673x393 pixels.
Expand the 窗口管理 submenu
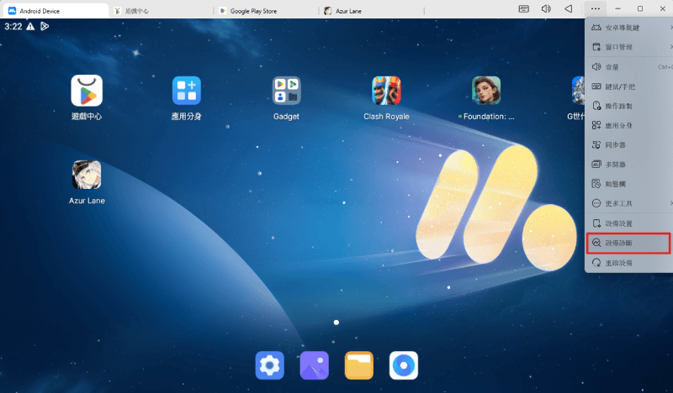(x=629, y=47)
